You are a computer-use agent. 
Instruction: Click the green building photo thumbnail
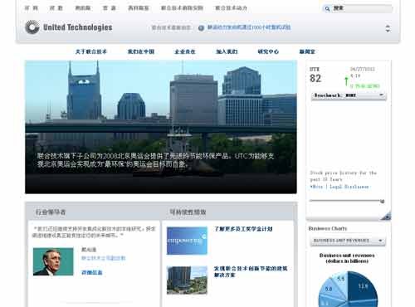[x=187, y=280]
